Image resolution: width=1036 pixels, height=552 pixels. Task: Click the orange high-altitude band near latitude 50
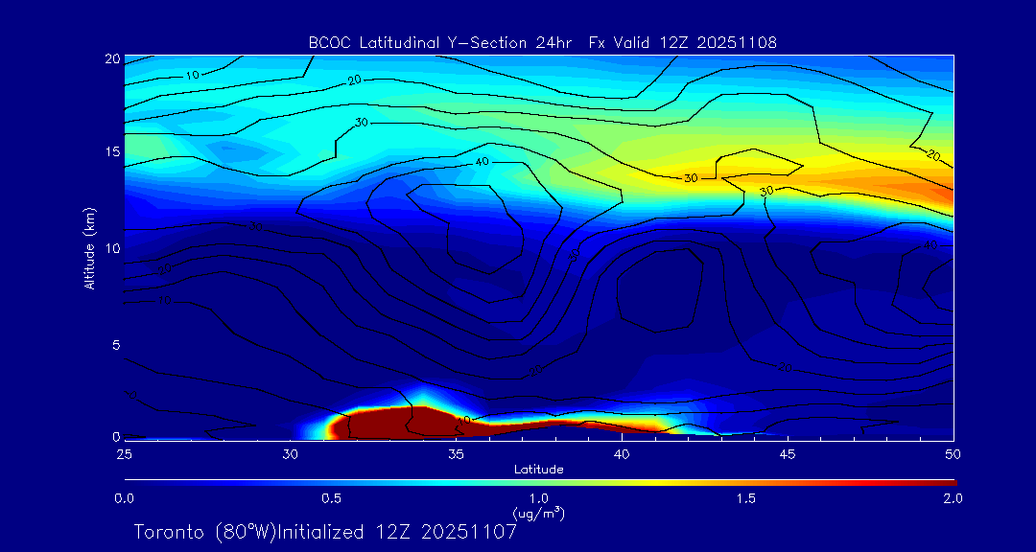point(935,189)
